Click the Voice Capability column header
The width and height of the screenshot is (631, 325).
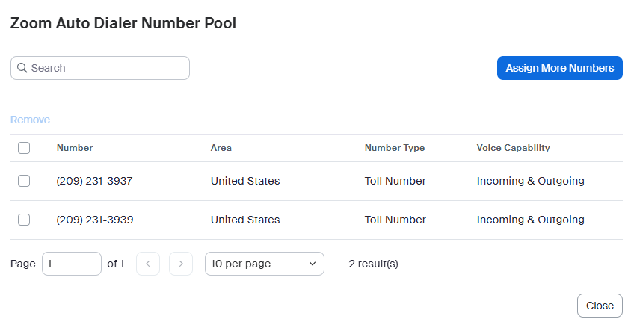pos(513,148)
